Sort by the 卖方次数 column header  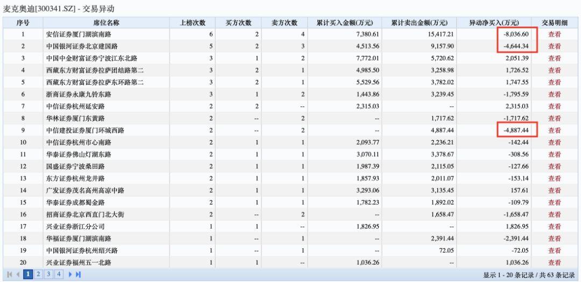[x=285, y=23]
